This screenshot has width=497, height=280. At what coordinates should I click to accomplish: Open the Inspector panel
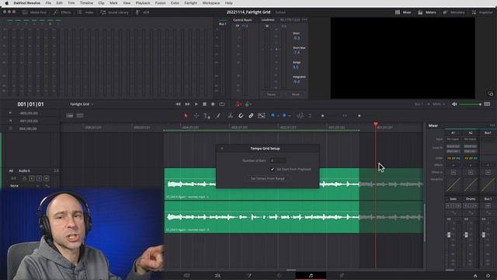tap(482, 12)
